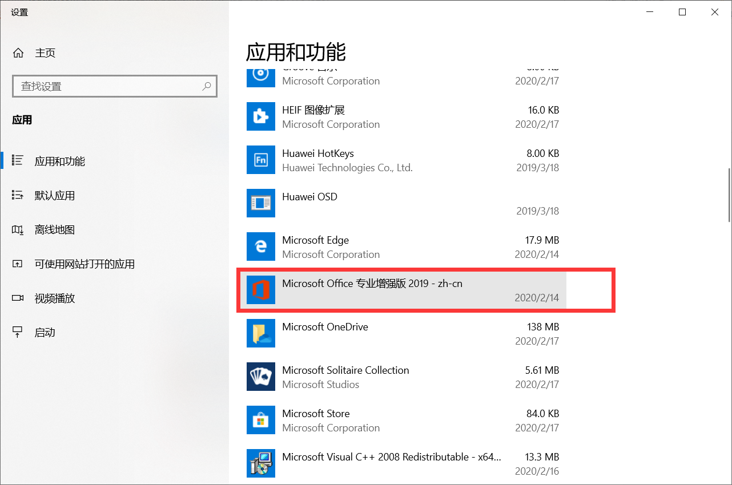Image resolution: width=732 pixels, height=485 pixels.
Task: Go to 离线地图 settings
Action: [114, 230]
